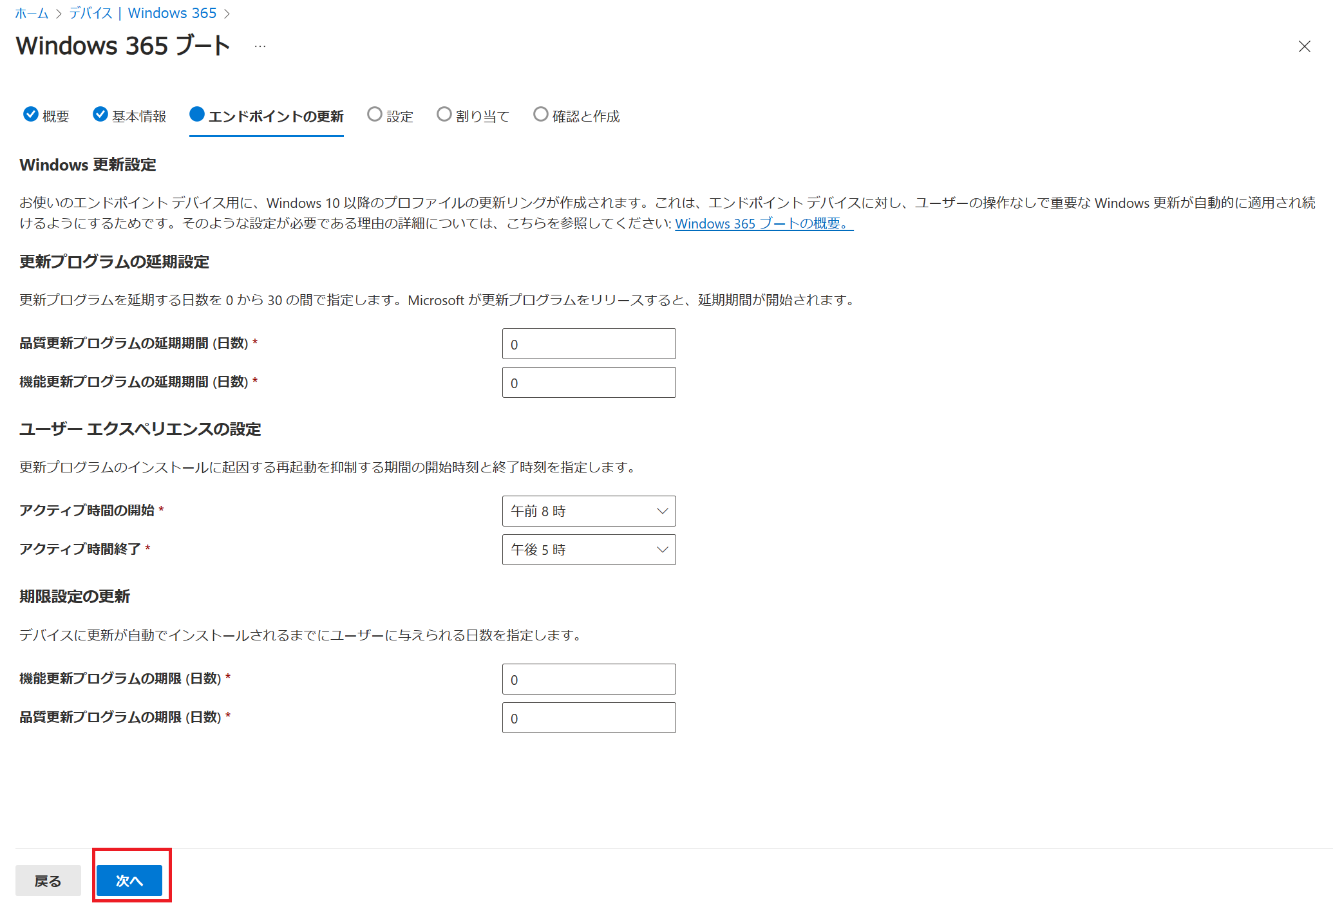Click the エンドポイントの更新 step circle

(x=197, y=114)
